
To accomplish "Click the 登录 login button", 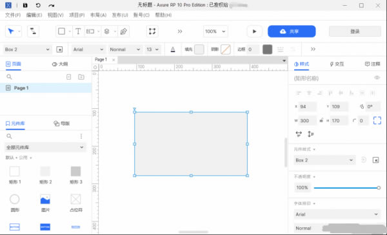I will 355,32.
